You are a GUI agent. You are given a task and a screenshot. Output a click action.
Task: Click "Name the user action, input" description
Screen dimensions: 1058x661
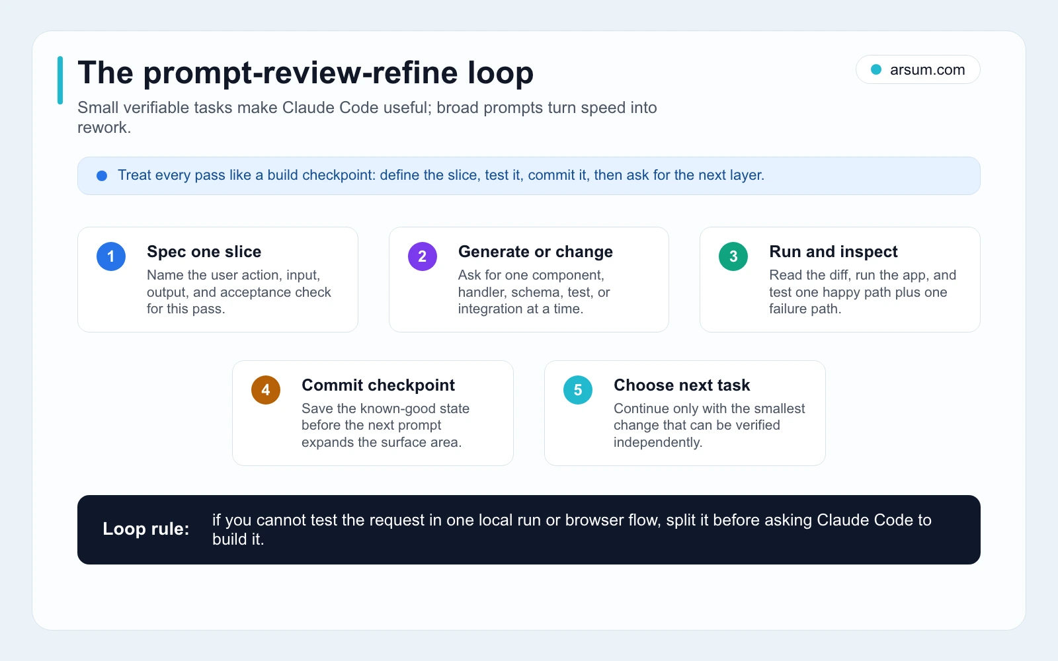coord(239,292)
